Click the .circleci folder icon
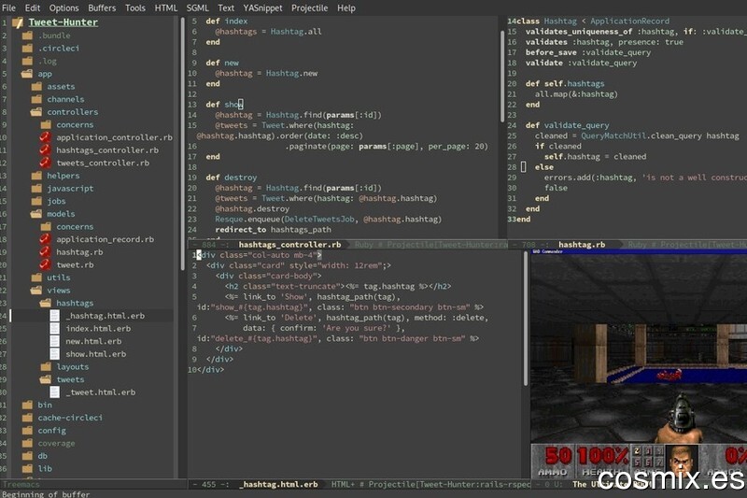Image resolution: width=747 pixels, height=498 pixels. point(28,49)
